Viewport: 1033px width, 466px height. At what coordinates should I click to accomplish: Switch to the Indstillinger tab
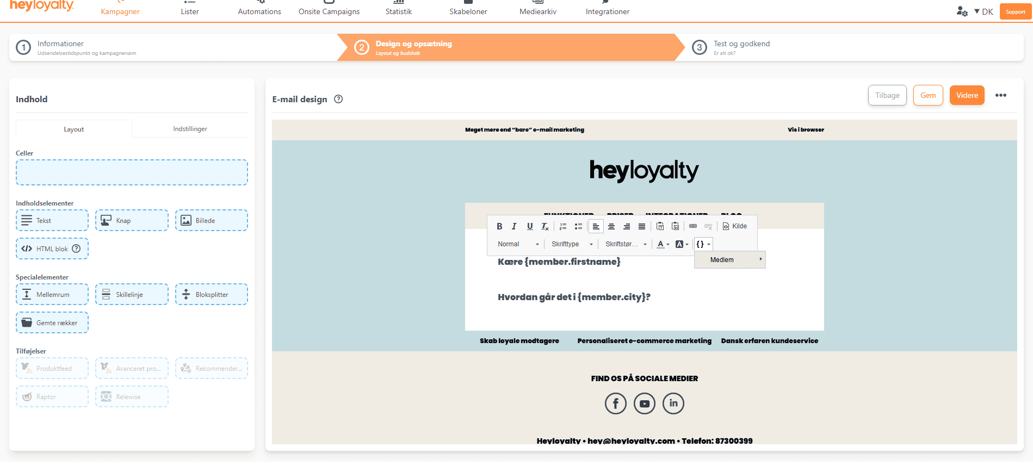click(190, 129)
